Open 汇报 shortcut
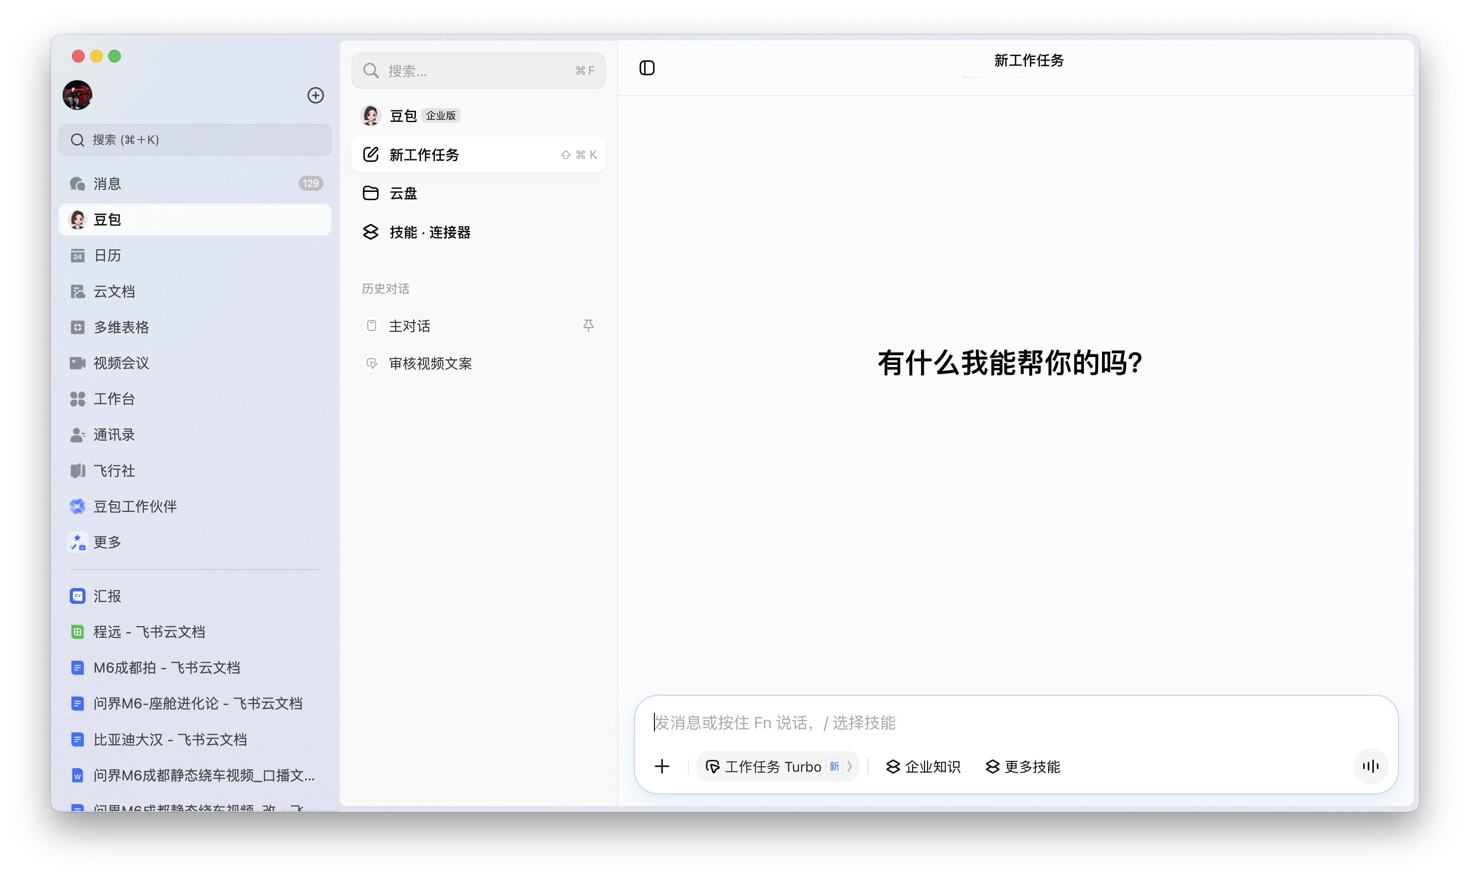The image size is (1470, 879). point(195,596)
